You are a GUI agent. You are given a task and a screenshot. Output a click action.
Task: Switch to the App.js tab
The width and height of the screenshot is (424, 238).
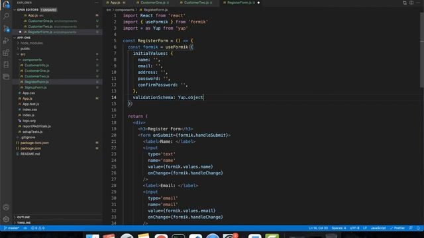(x=115, y=3)
